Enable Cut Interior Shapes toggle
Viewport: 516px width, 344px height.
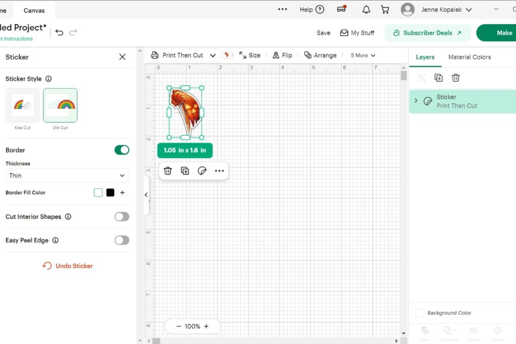point(122,217)
